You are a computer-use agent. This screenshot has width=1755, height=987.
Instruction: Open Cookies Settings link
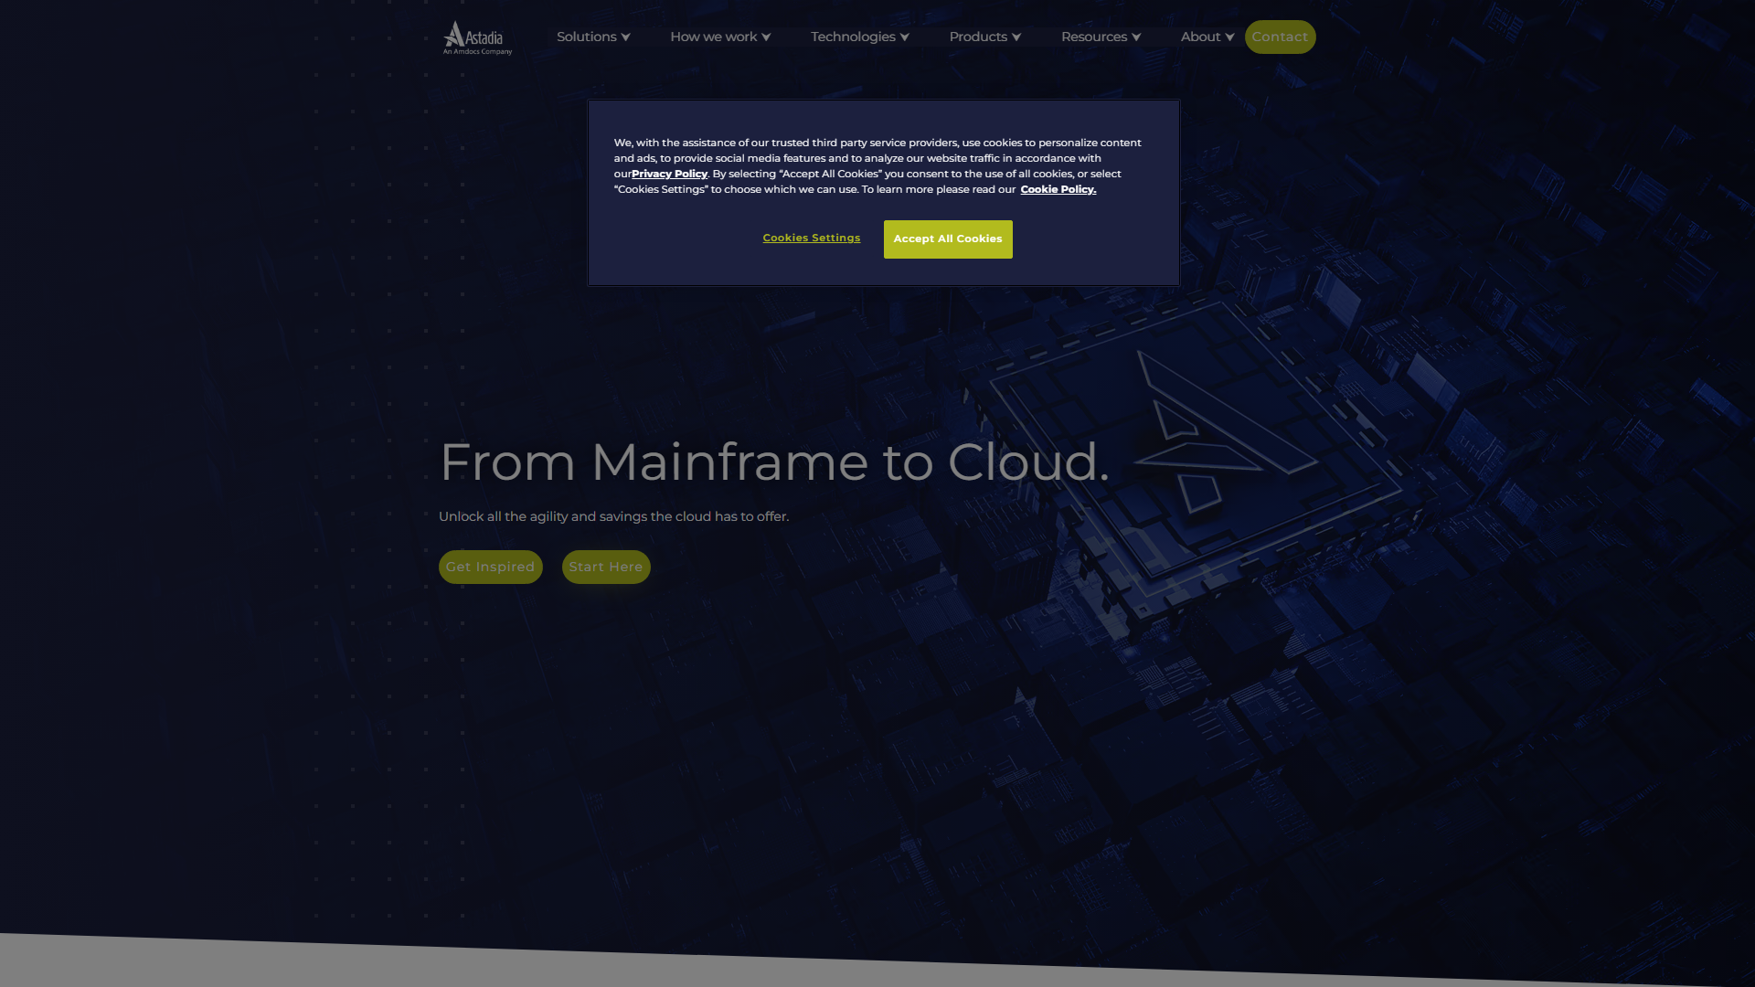point(811,238)
